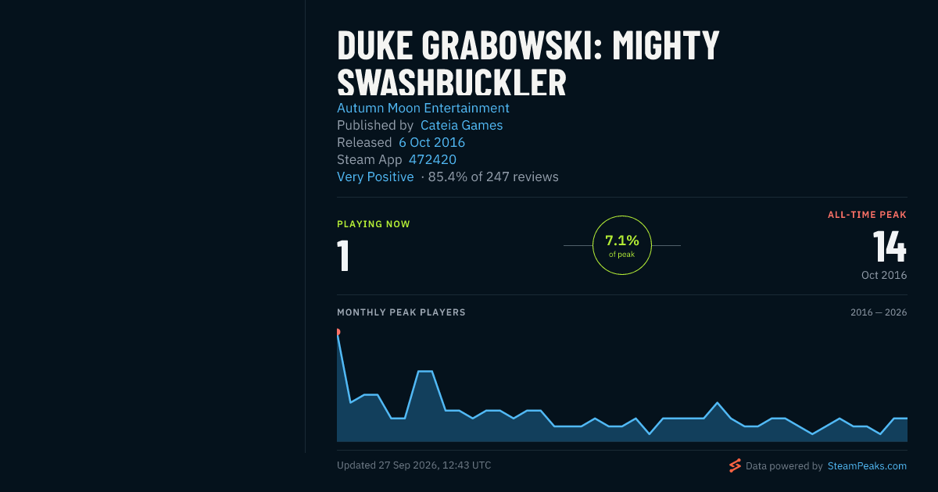
Task: Click the 2016 — 2026 chart range label
Action: (879, 312)
